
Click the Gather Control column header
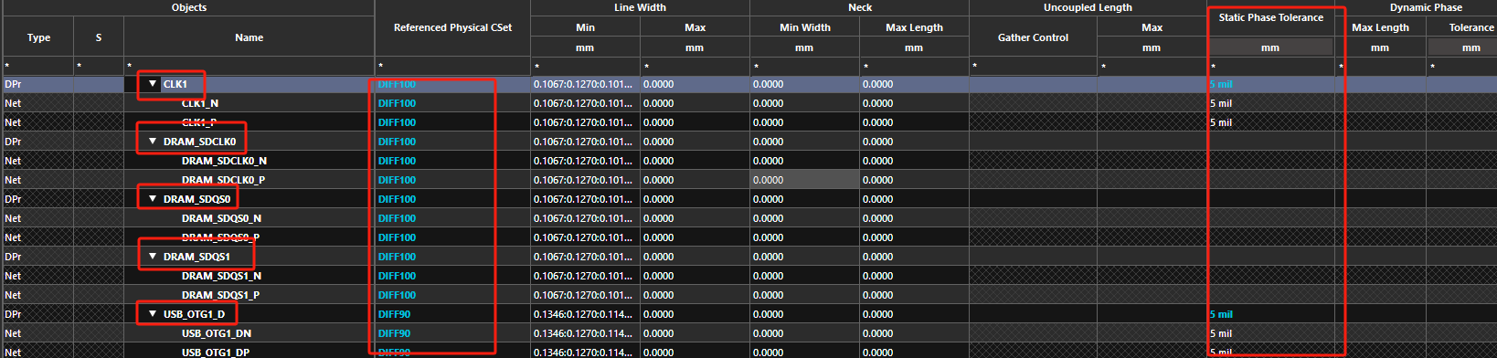1033,37
